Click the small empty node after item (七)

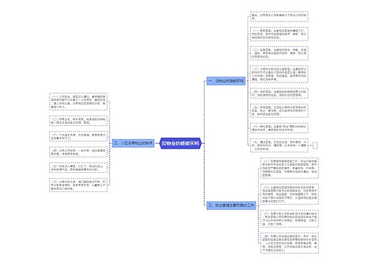[316, 145]
